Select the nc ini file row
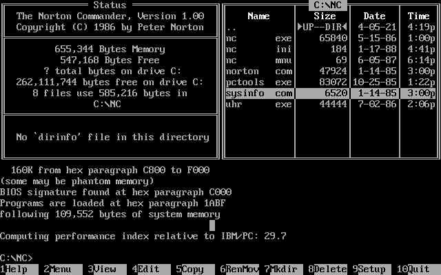The width and height of the screenshot is (441, 275). coord(331,49)
